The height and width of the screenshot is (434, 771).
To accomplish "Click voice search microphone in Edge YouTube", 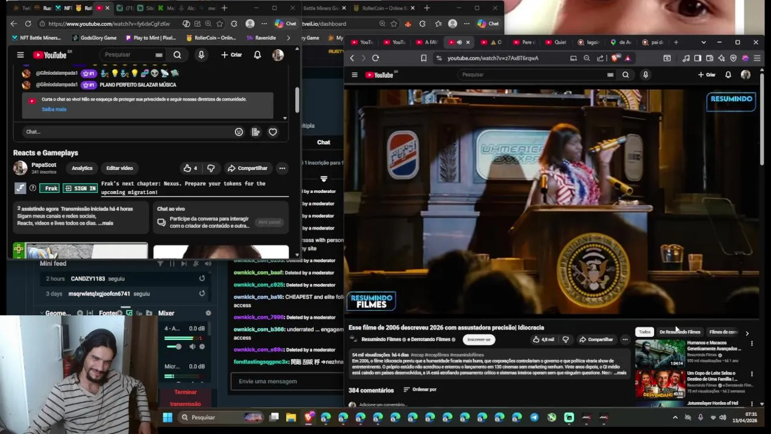I will 201,55.
